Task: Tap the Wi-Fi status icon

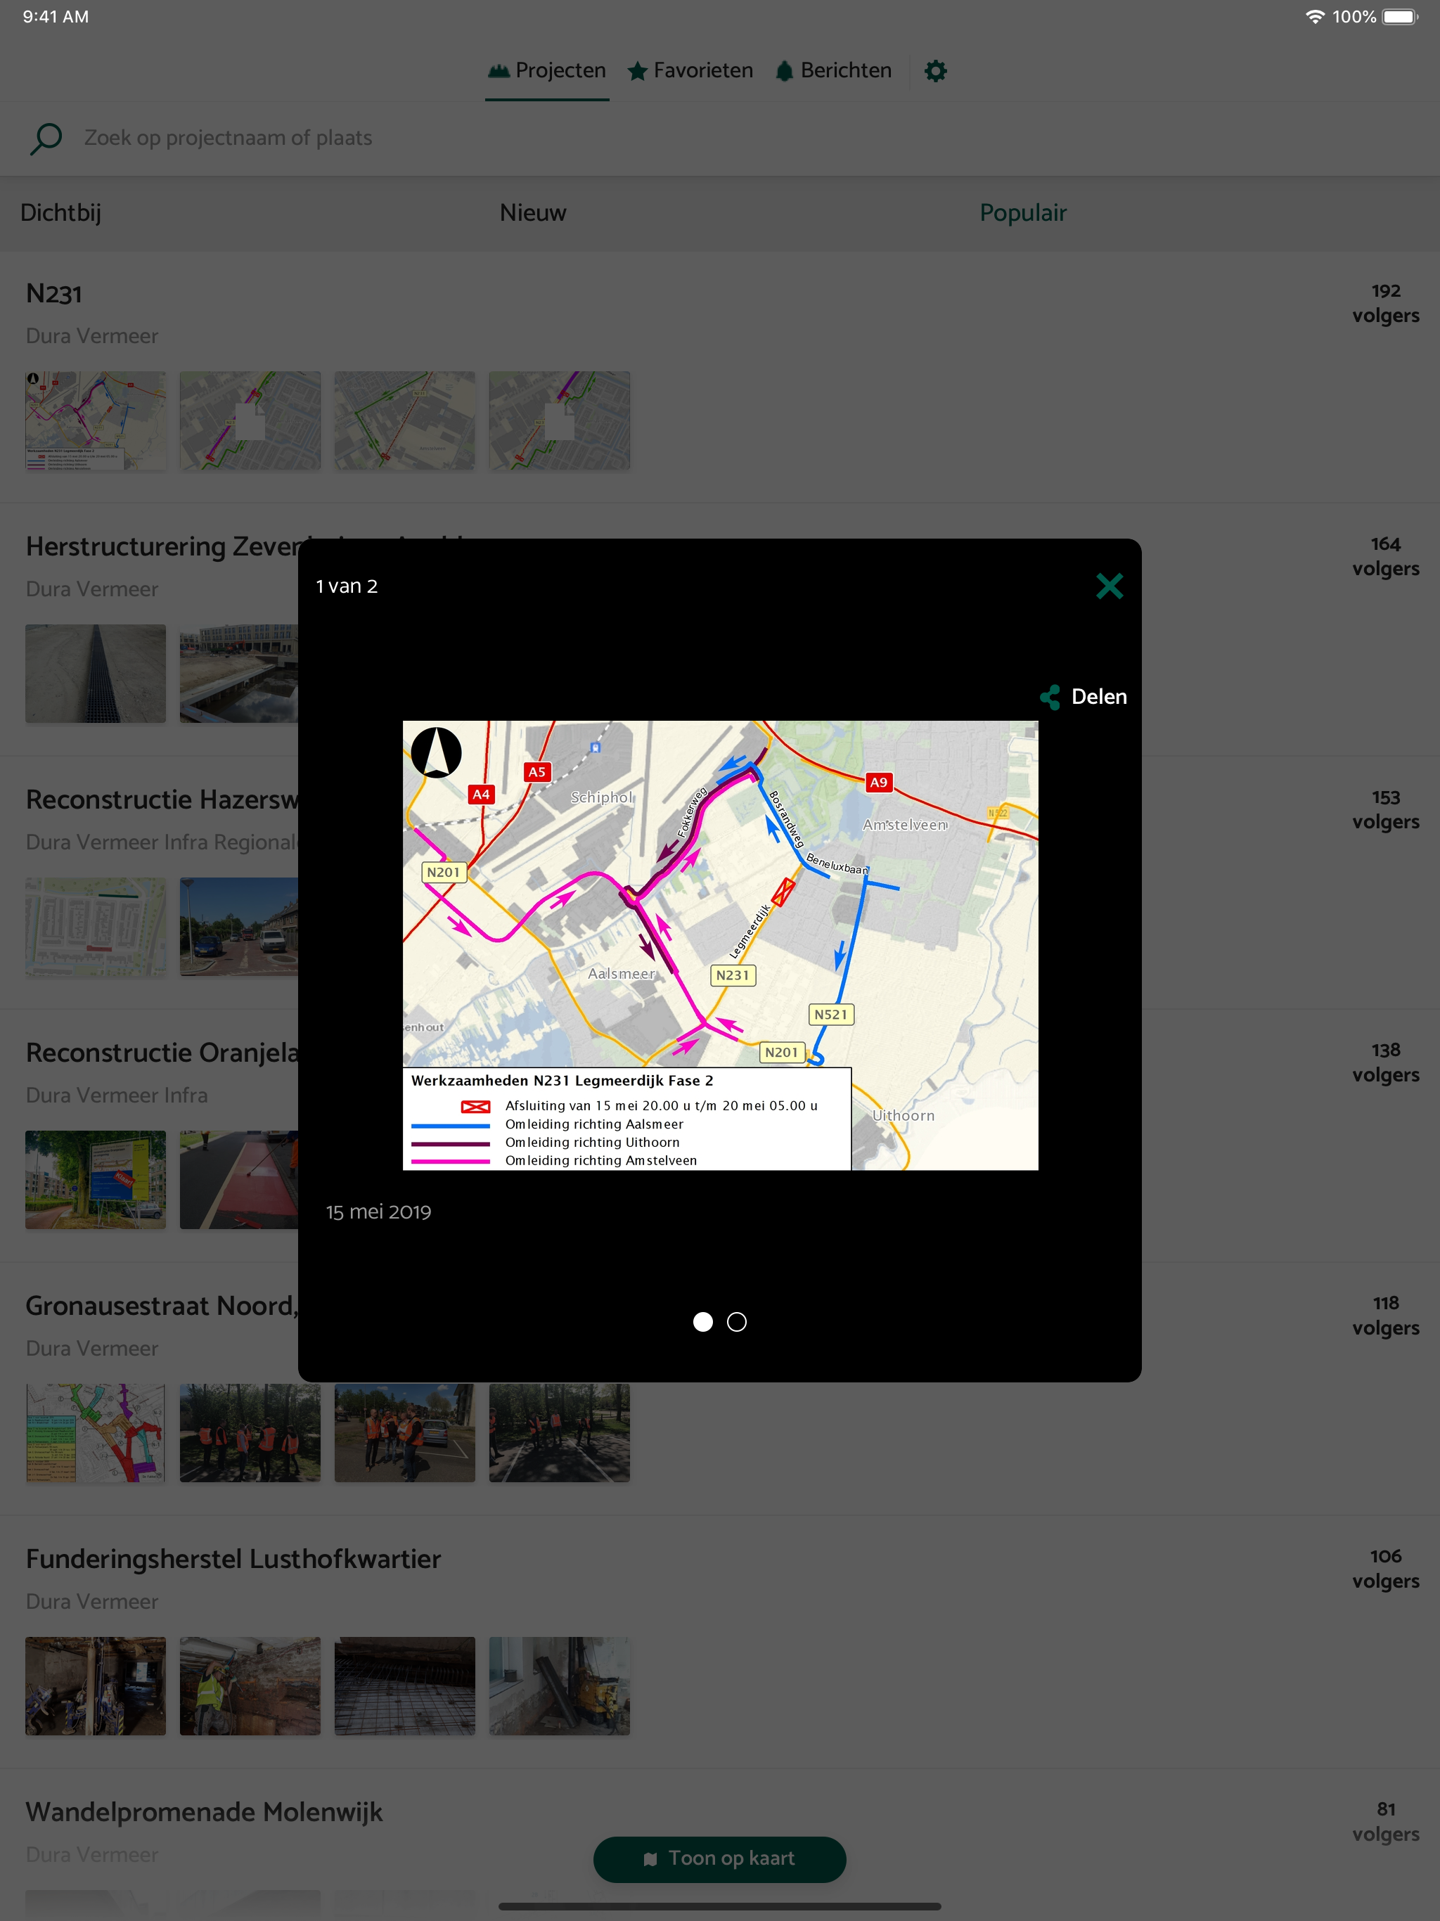Action: click(x=1315, y=16)
